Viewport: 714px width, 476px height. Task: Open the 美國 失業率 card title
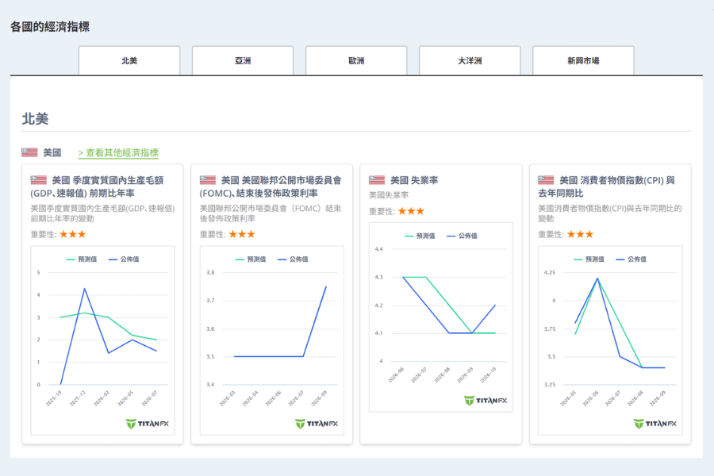click(x=414, y=180)
